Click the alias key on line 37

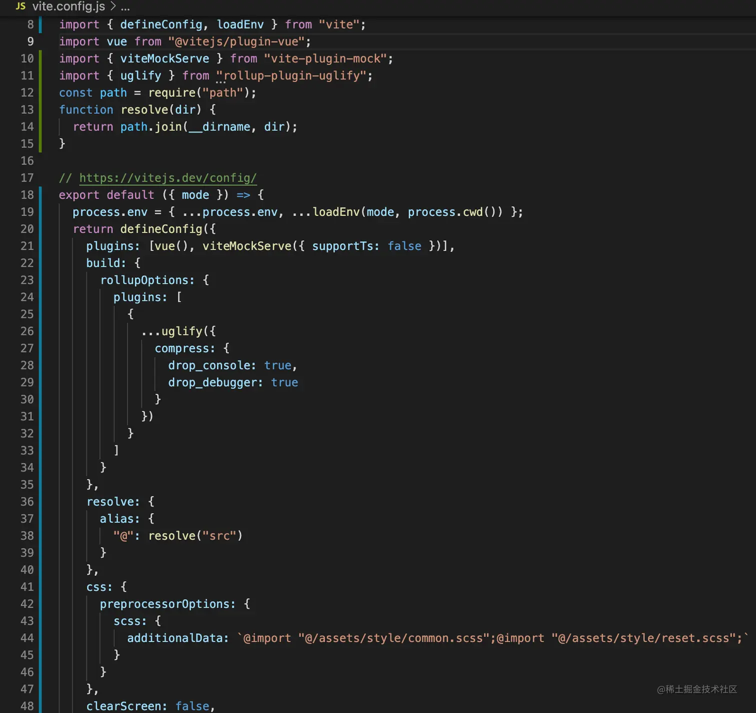pos(116,519)
